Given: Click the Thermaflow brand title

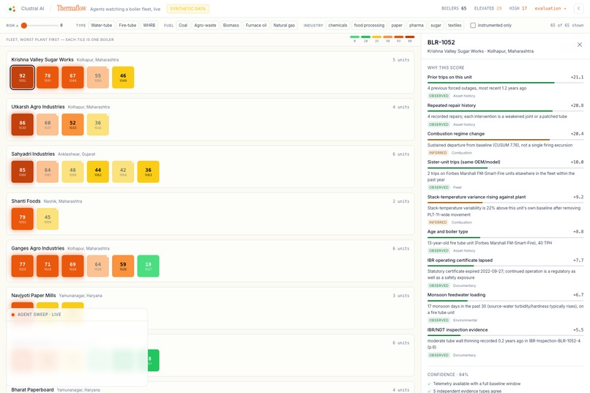Looking at the screenshot, I should [x=72, y=8].
